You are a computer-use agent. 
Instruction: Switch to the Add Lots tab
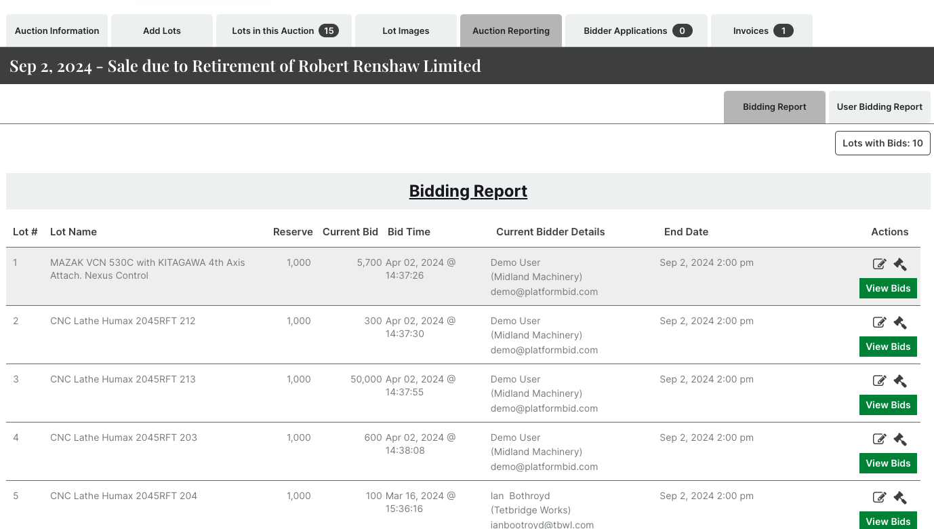(x=162, y=31)
